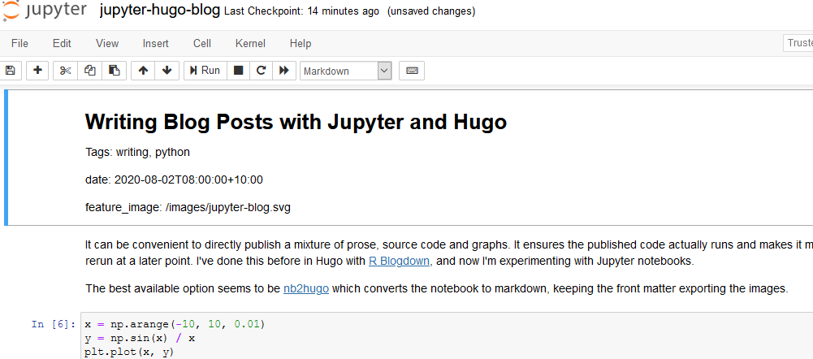
Task: Open the Markdown cell type dropdown
Action: (x=346, y=71)
